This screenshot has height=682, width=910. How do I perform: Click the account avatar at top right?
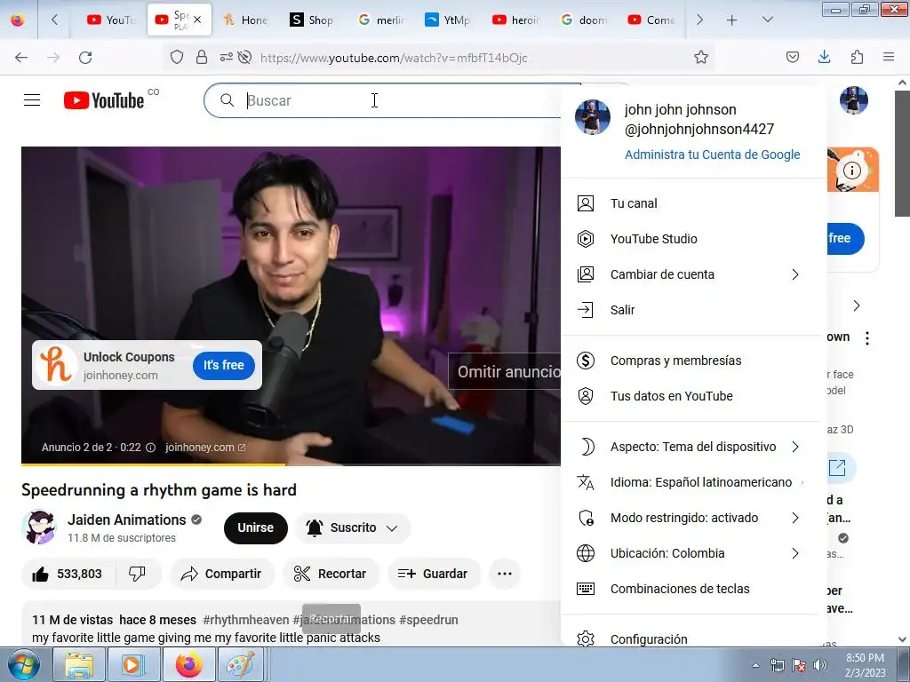[x=854, y=100]
